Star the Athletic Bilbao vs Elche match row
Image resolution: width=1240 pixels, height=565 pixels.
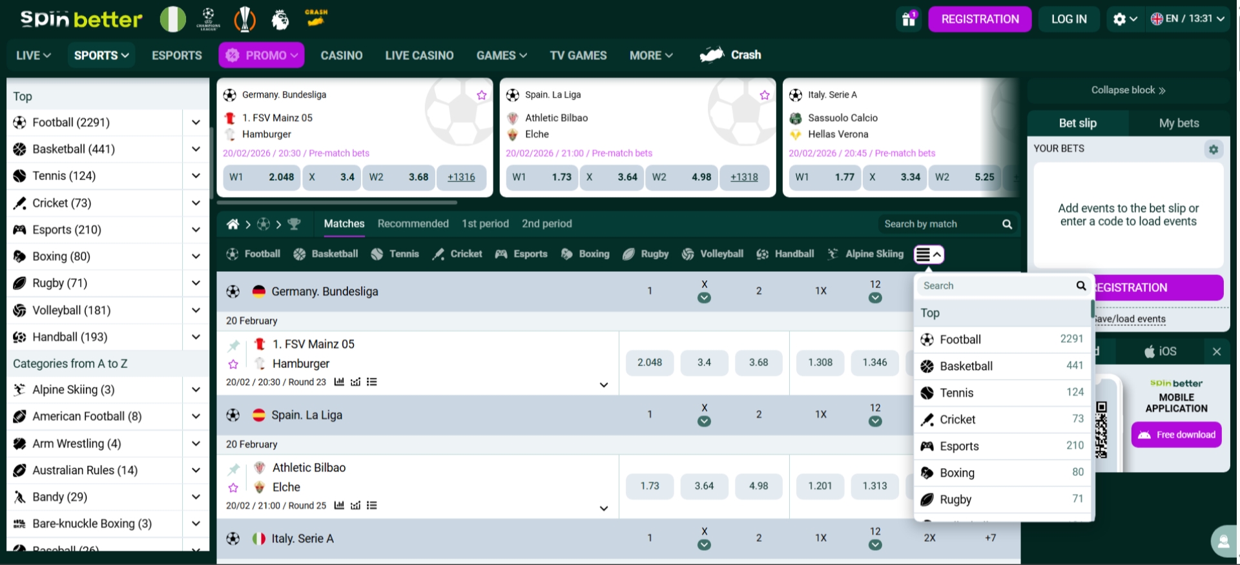pyautogui.click(x=234, y=488)
